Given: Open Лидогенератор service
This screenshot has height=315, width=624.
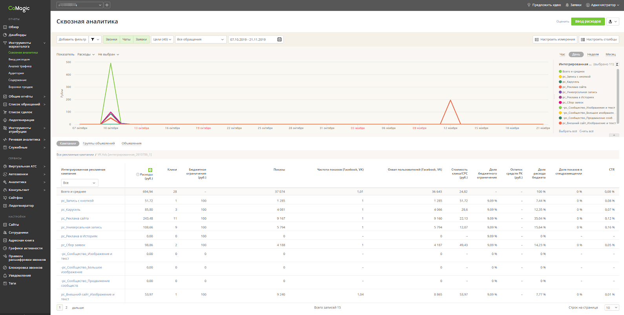Looking at the screenshot, I should (21, 206).
